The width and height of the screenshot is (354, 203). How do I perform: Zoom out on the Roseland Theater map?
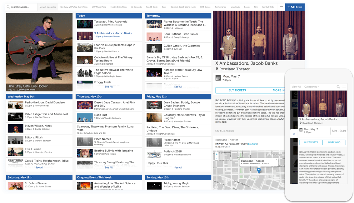217,158
